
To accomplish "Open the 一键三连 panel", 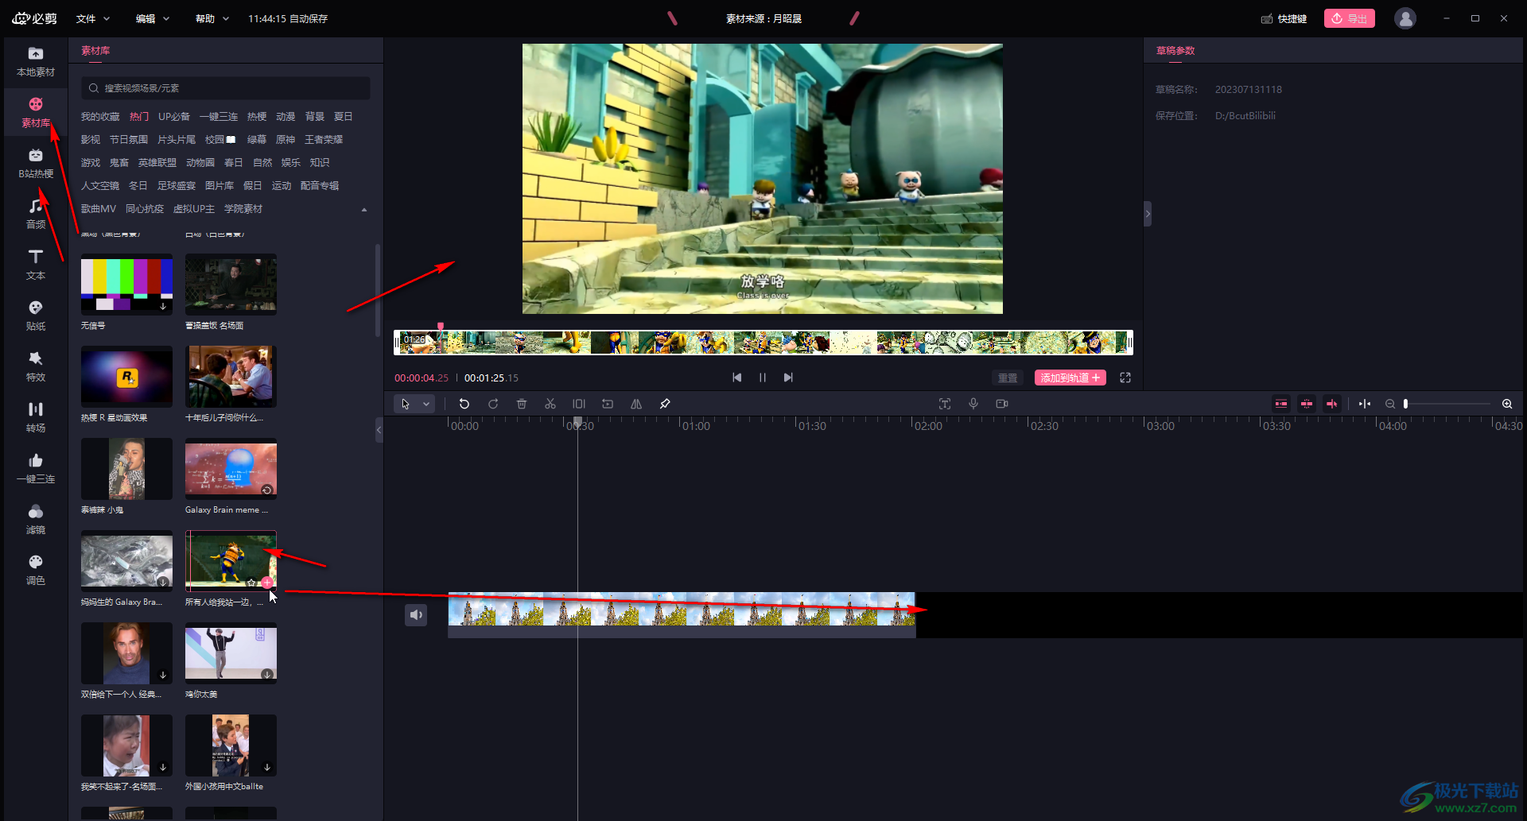I will pyautogui.click(x=36, y=468).
